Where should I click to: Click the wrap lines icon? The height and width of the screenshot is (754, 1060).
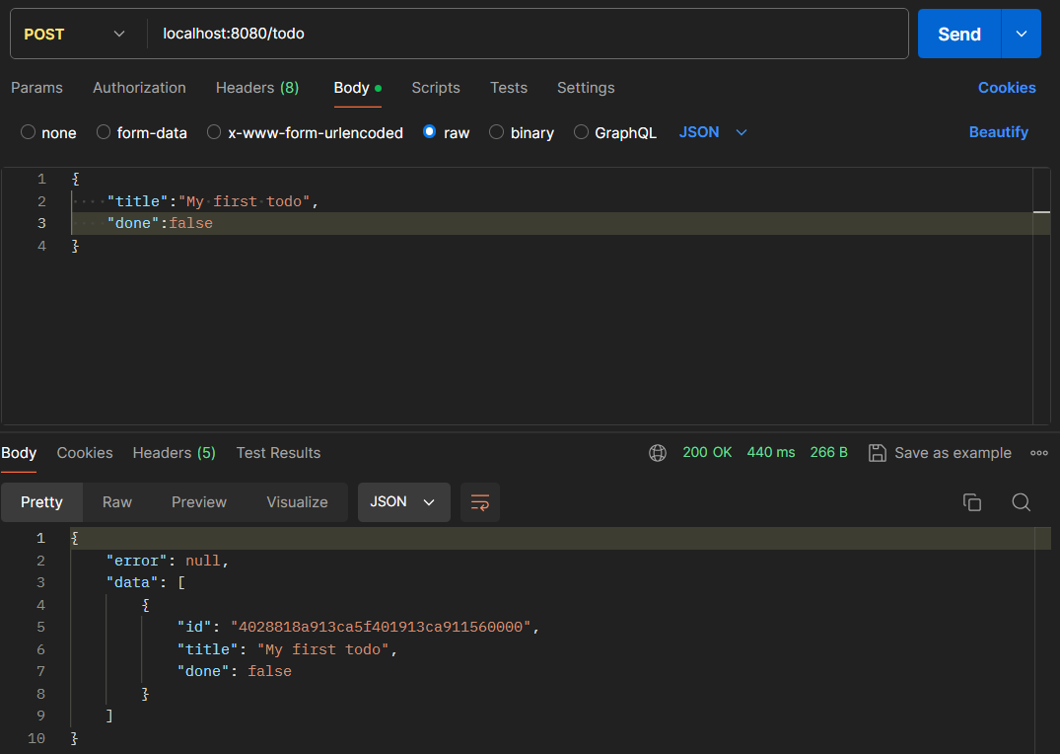click(480, 502)
